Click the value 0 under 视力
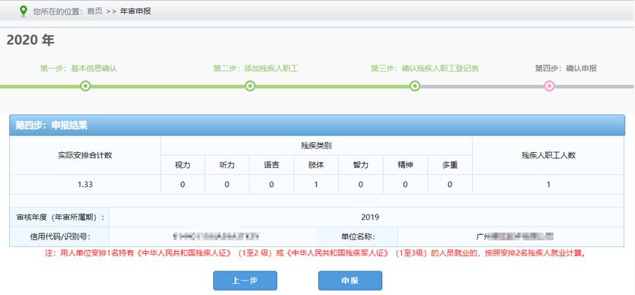This screenshot has width=635, height=295. (183, 185)
